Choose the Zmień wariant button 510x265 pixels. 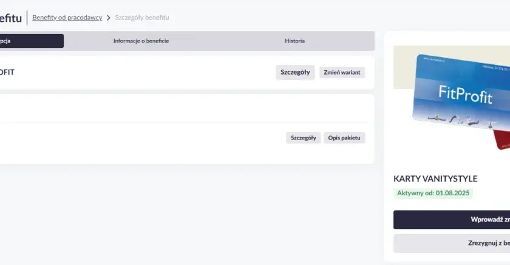click(342, 72)
